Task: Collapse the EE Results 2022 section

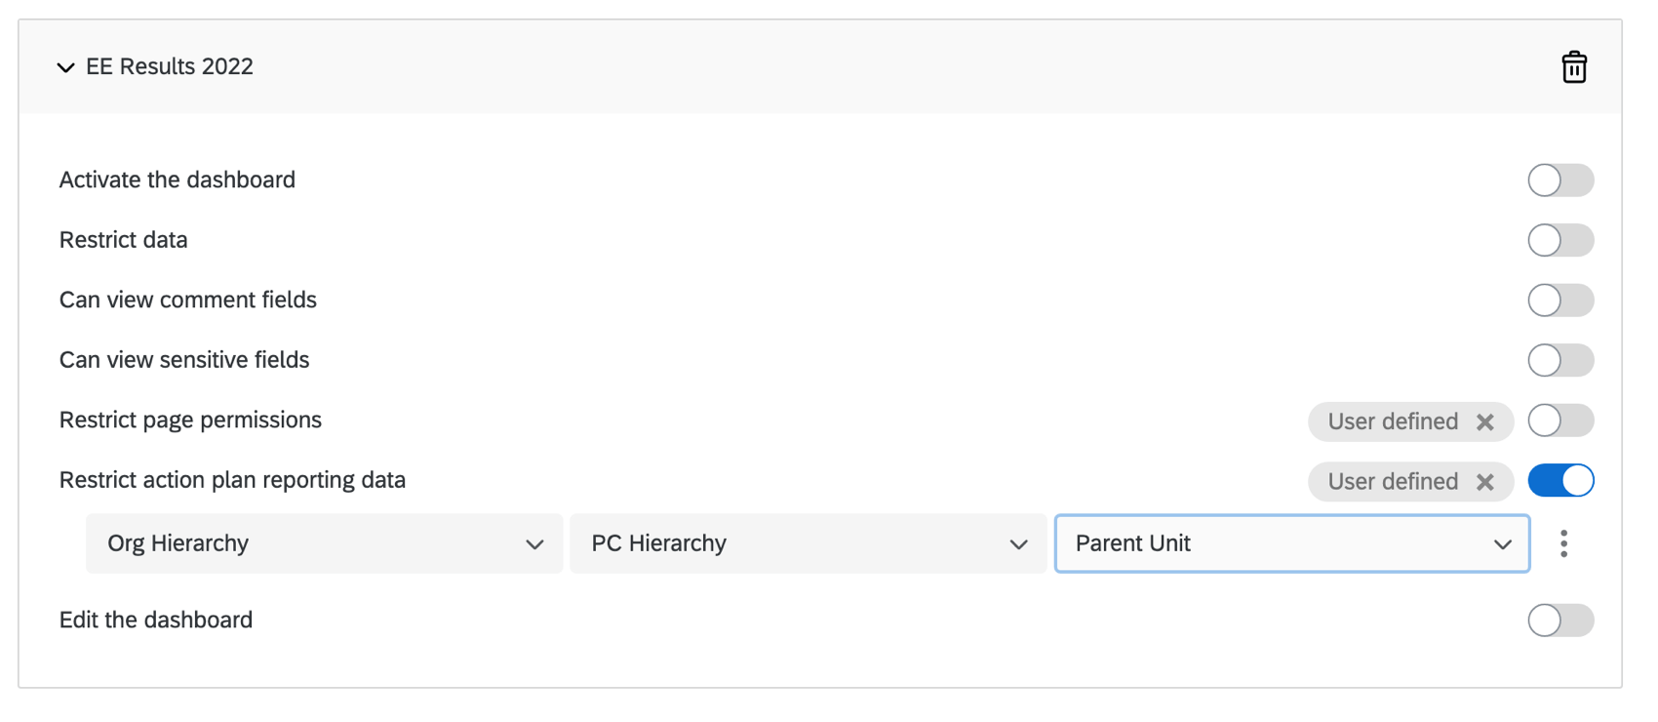Action: click(x=65, y=67)
